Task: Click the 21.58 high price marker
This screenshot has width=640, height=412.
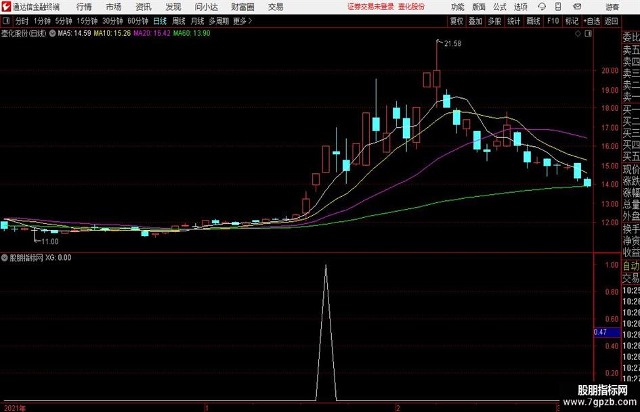Action: tap(452, 44)
